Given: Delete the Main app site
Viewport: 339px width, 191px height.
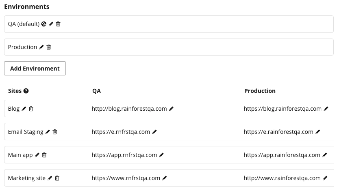Looking at the screenshot, I should click(x=44, y=155).
